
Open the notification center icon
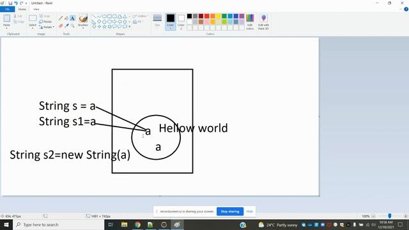tap(401, 224)
